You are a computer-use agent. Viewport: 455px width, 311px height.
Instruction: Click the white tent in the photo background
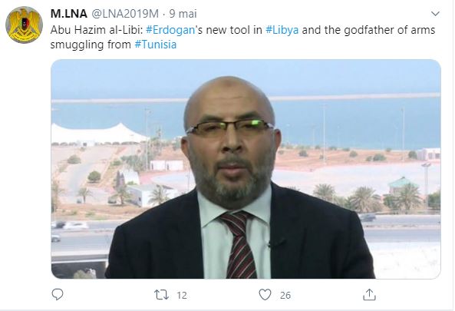point(99,133)
